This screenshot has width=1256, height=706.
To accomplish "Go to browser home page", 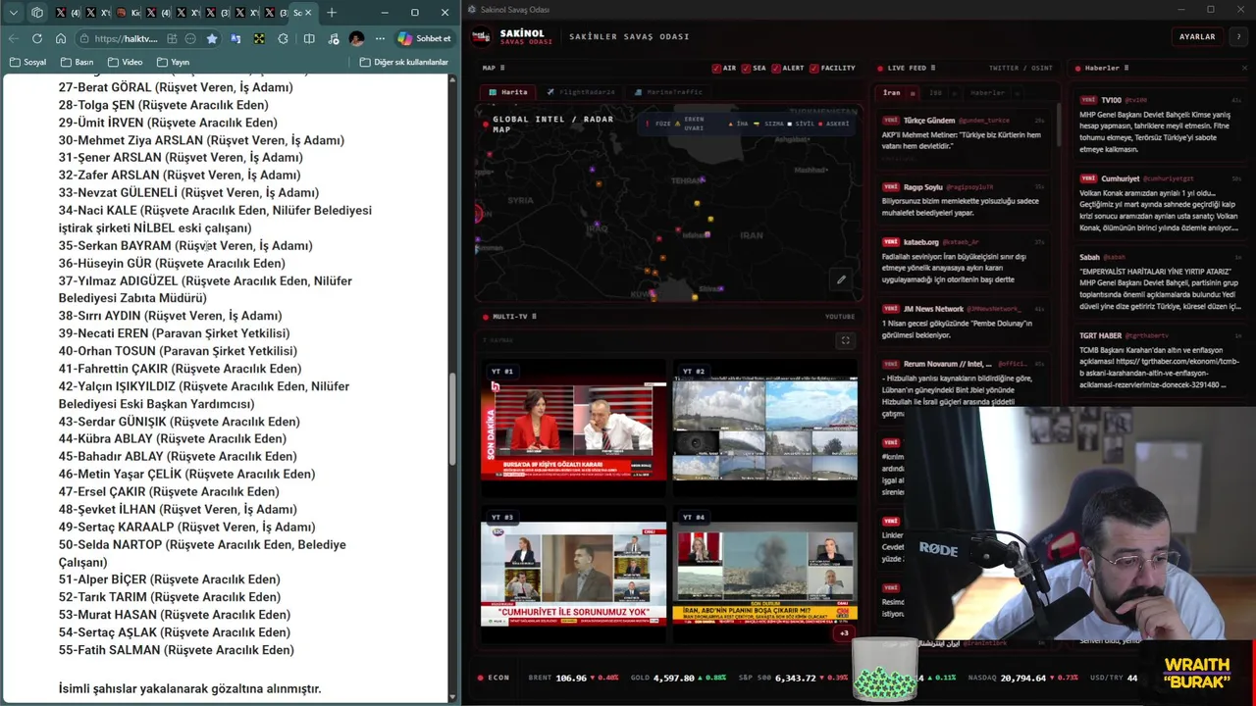I will point(61,38).
